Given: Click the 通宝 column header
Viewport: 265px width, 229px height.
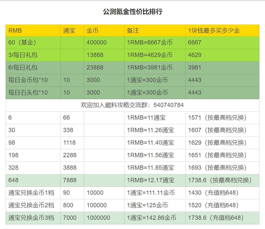Looking at the screenshot, I should [x=68, y=30].
